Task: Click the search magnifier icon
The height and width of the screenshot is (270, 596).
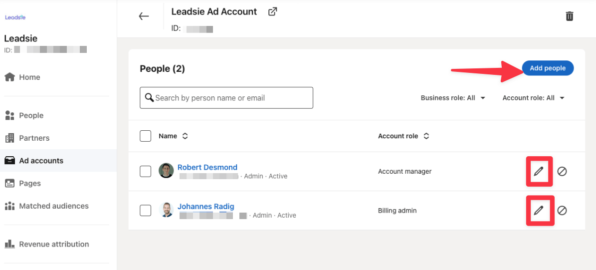Action: coord(150,98)
